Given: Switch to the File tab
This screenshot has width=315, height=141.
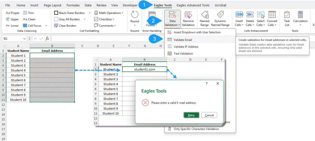Looking at the screenshot, I should point(8,5).
